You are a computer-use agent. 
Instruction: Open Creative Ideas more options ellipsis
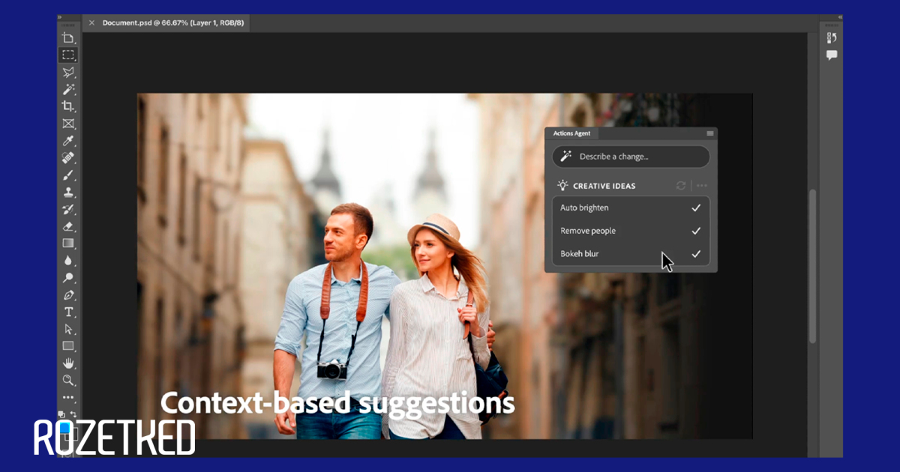pyautogui.click(x=701, y=186)
